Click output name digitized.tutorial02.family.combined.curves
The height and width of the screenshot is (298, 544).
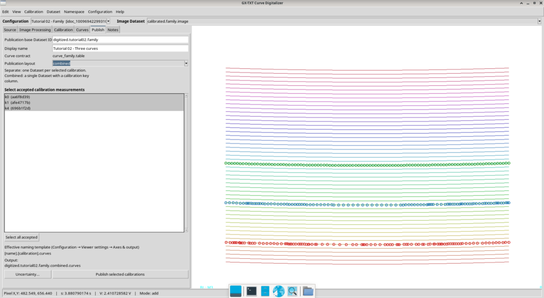click(x=42, y=266)
